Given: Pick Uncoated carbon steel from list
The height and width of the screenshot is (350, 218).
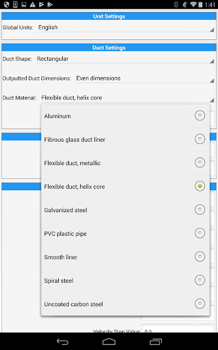Looking at the screenshot, I should tap(125, 304).
